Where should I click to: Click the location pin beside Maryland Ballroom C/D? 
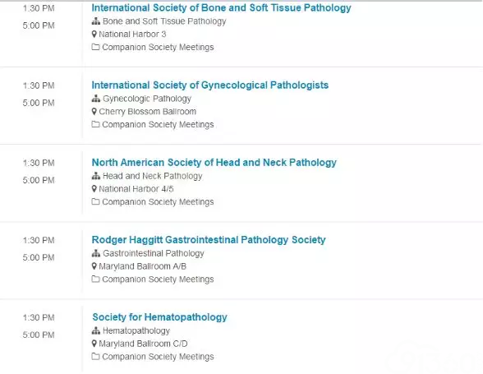pyautogui.click(x=94, y=344)
